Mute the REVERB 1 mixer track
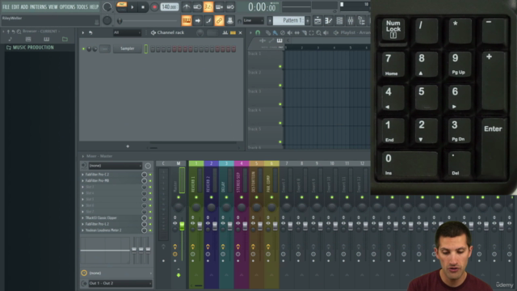The width and height of the screenshot is (517, 291). [x=196, y=197]
